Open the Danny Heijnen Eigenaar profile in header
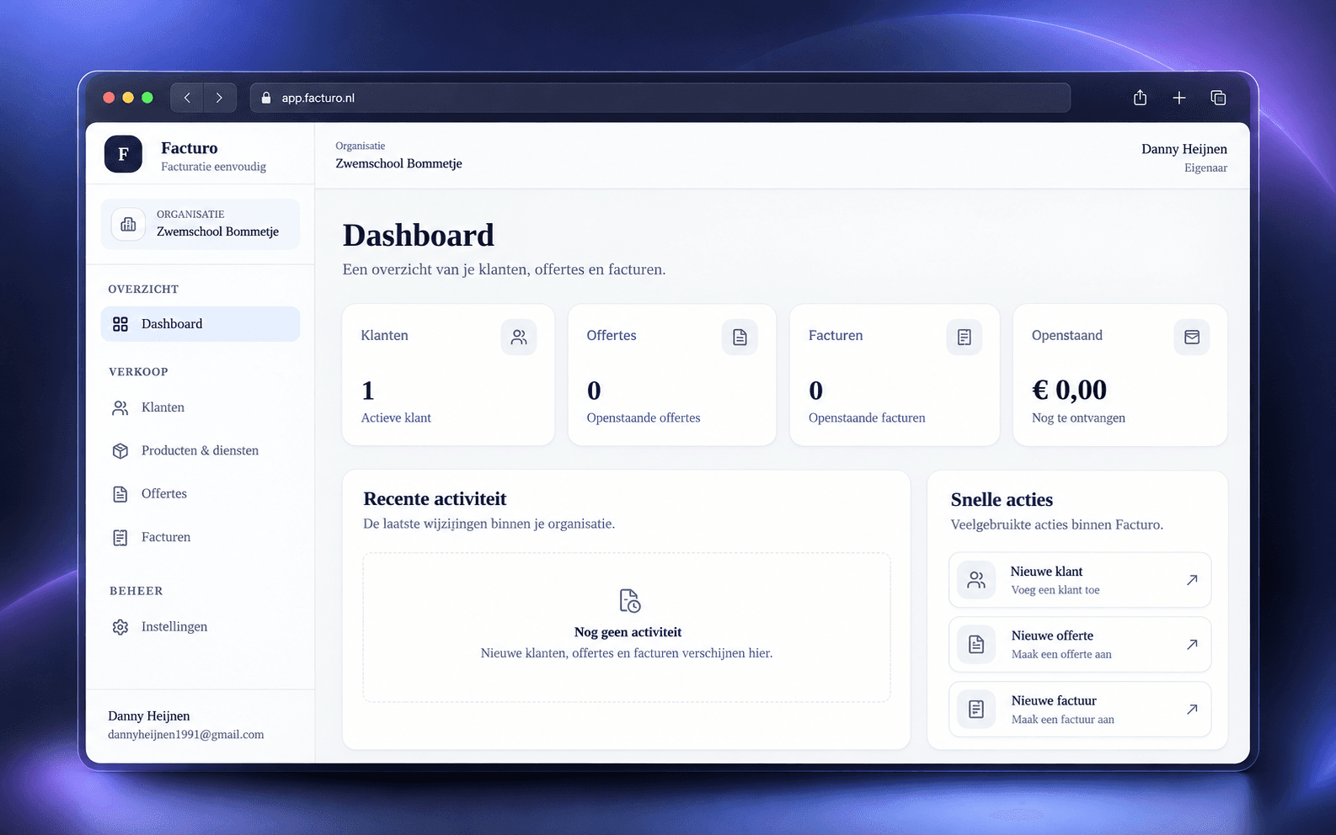 point(1184,157)
